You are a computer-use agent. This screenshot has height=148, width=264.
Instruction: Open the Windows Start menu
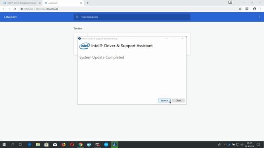point(4,144)
